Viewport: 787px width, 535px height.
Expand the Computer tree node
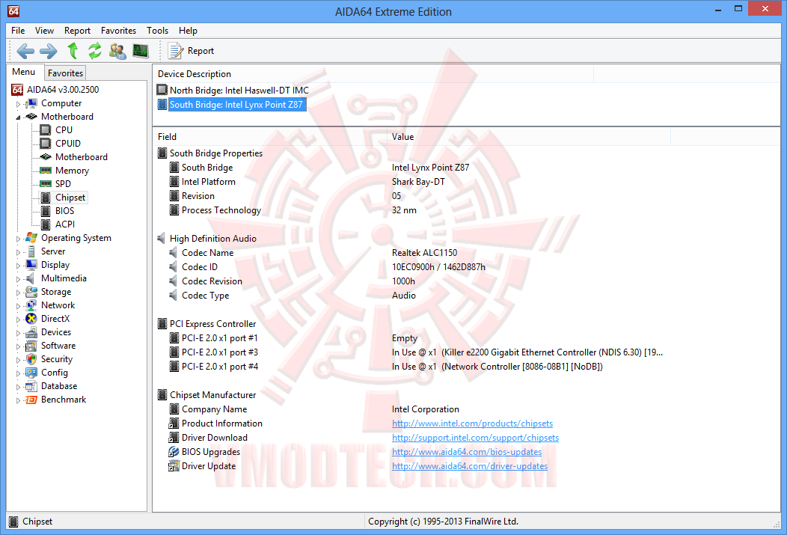tap(18, 104)
